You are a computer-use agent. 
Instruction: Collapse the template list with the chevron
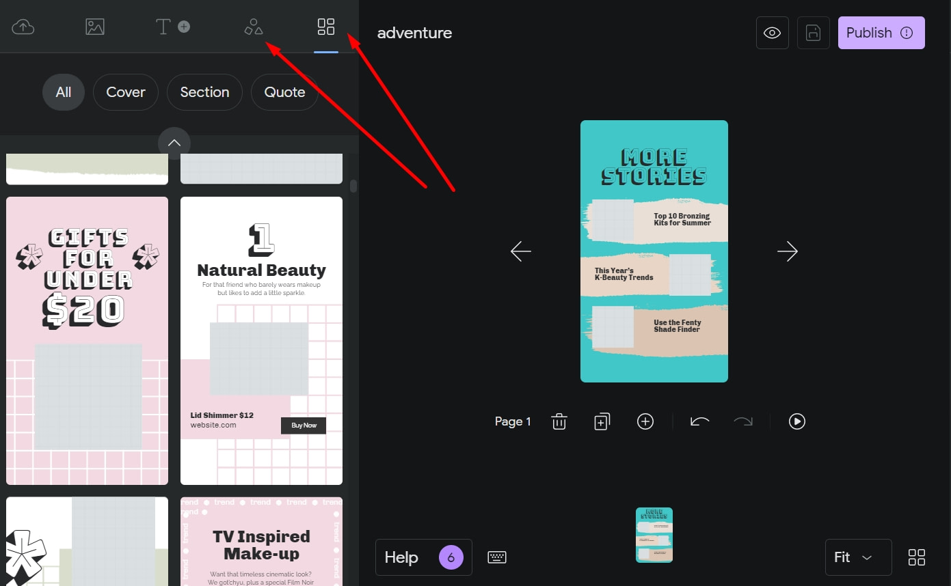click(174, 142)
